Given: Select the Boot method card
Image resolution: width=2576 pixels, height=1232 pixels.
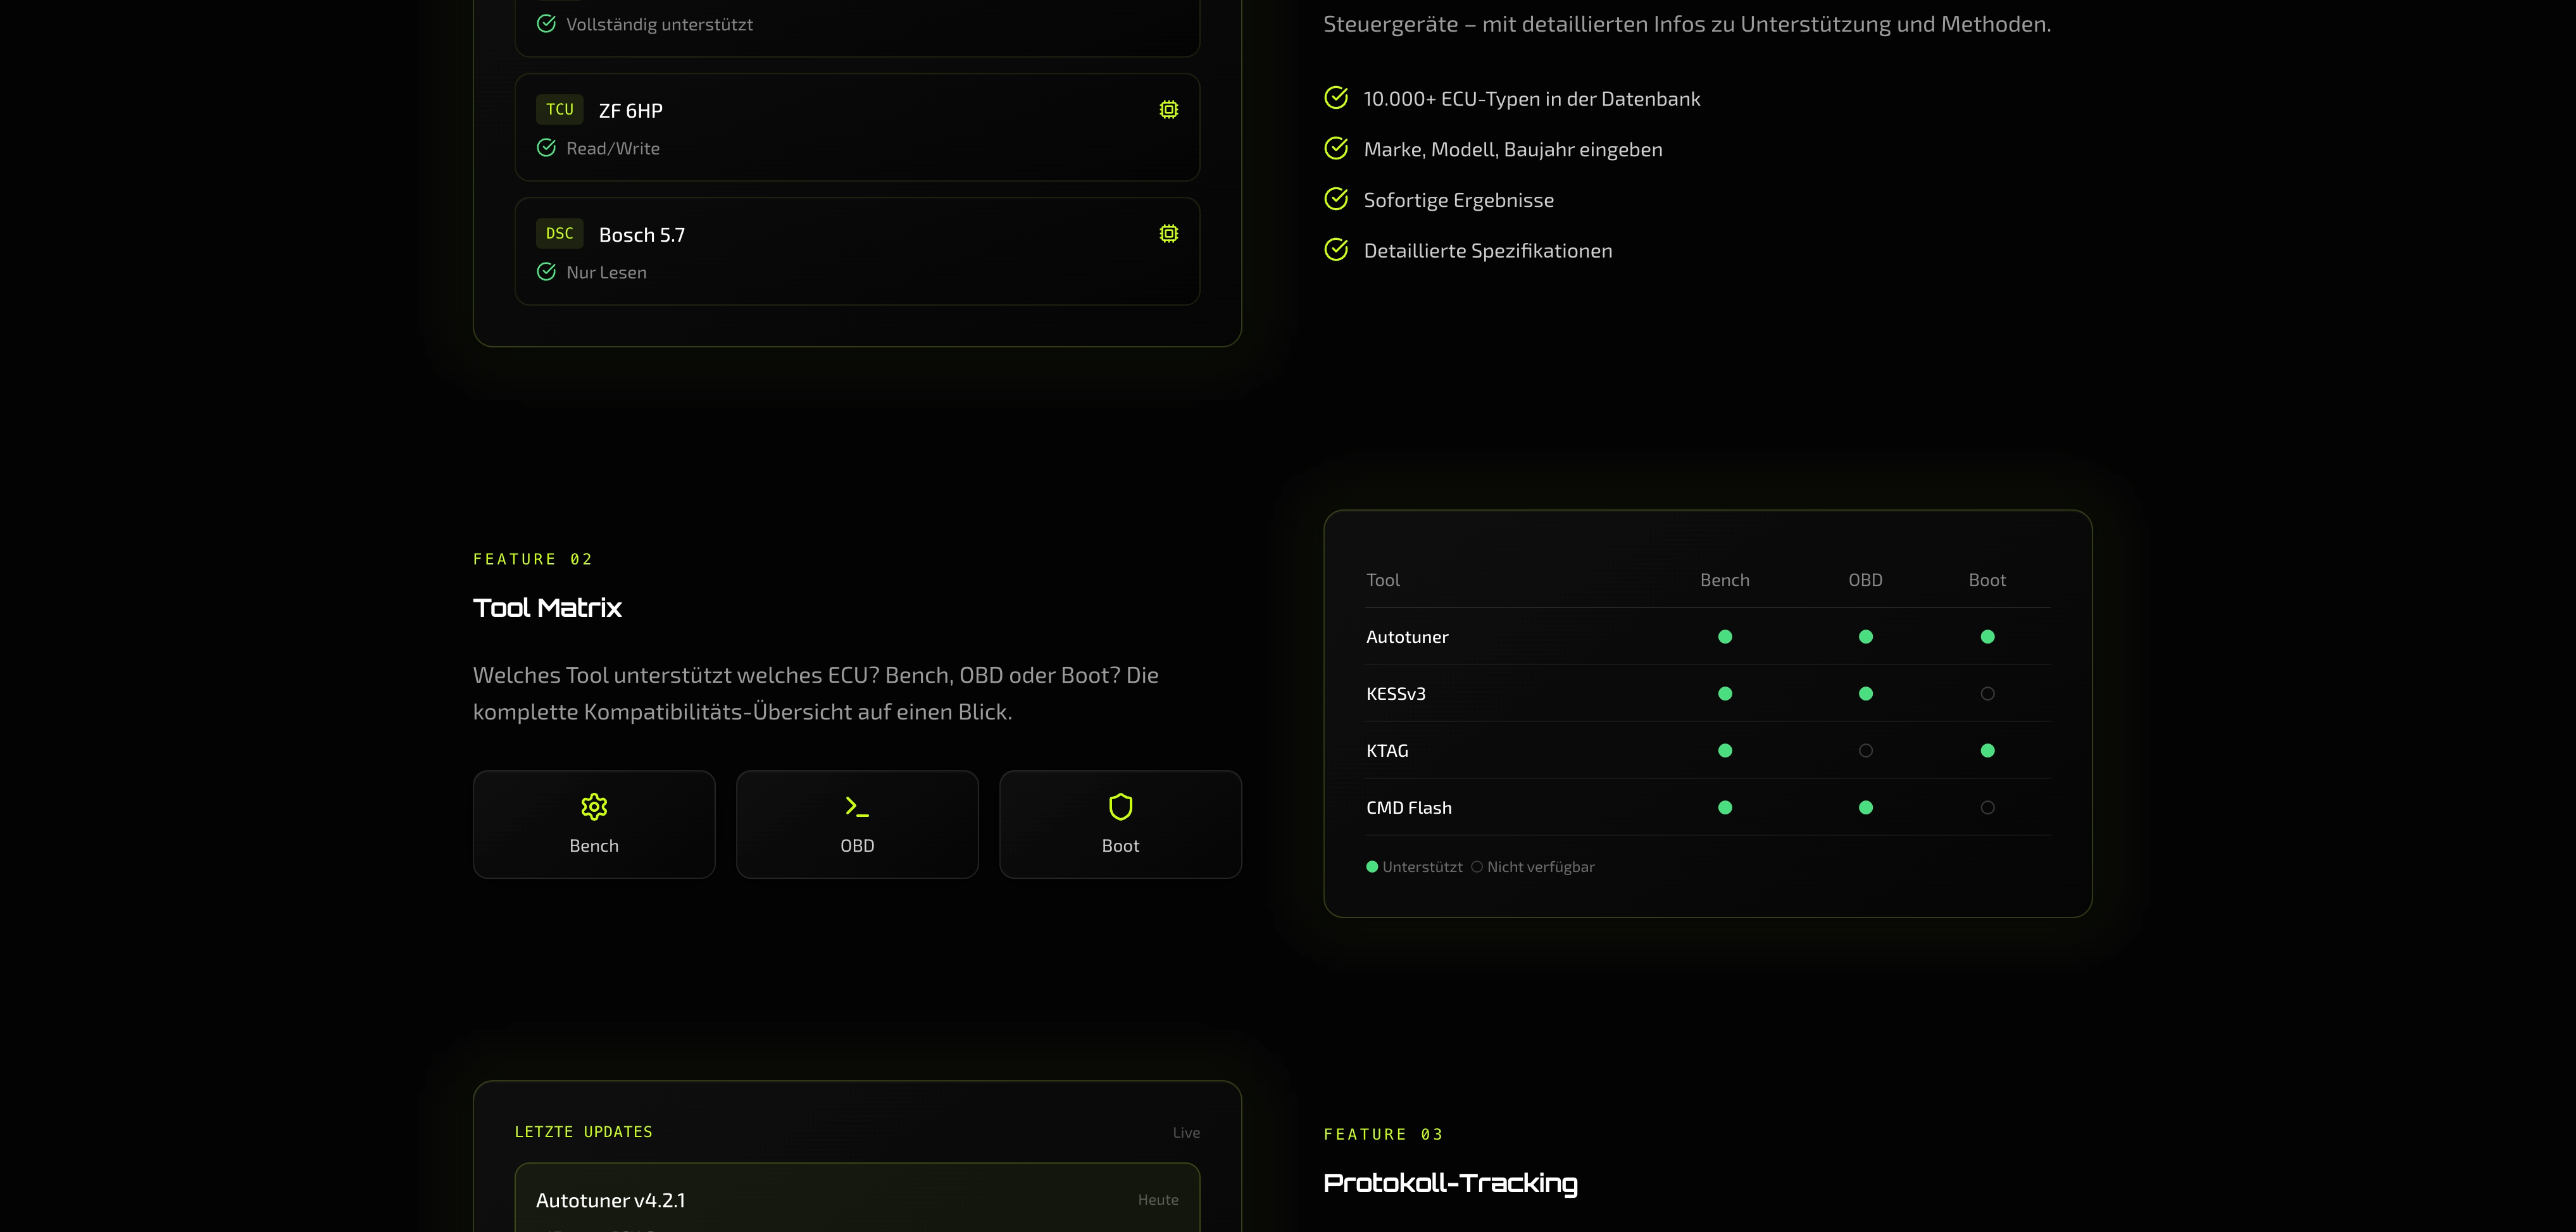Looking at the screenshot, I should pos(1120,824).
